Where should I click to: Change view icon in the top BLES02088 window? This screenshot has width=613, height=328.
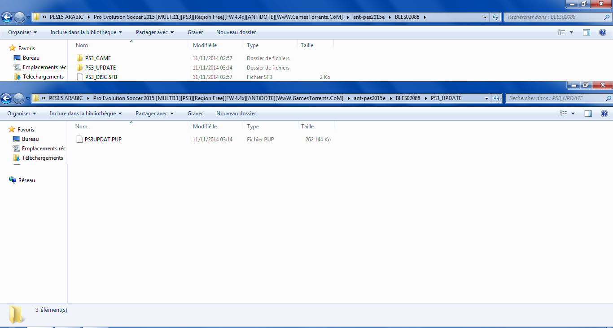pyautogui.click(x=562, y=32)
